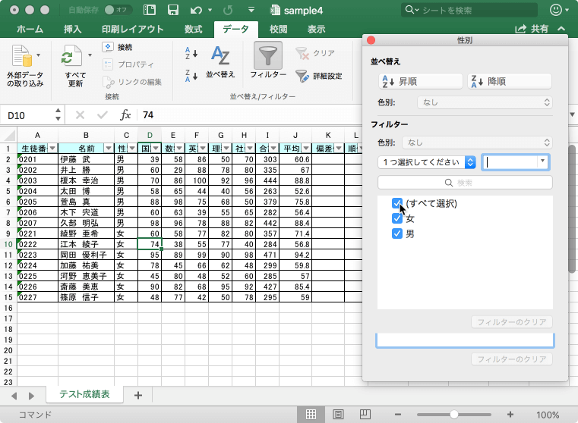Add a new sheet with plus button
The height and width of the screenshot is (423, 578).
click(138, 396)
